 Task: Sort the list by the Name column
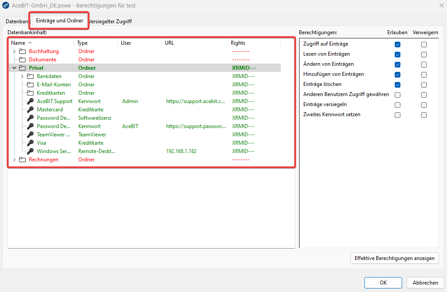[42, 43]
